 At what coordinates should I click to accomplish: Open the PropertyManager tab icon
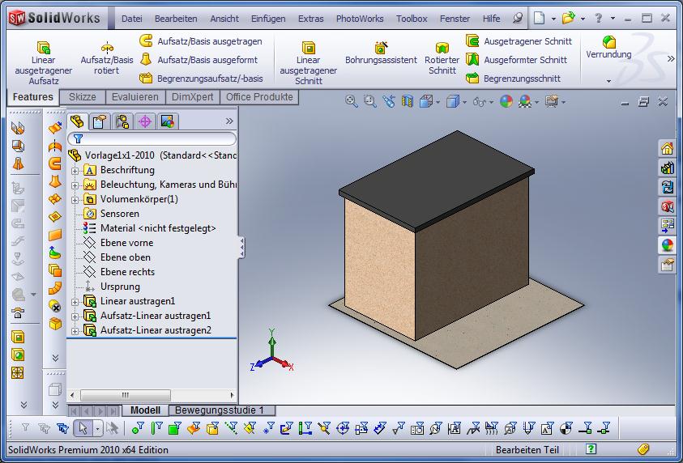click(100, 121)
